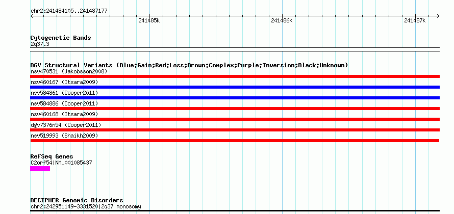Screen dimensions: 454x214
Task: Select the red nsv584886 Cooper2011 loss bar
Action: 235,109
